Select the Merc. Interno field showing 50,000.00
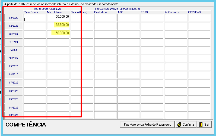The image size is (216, 136). pyautogui.click(x=58, y=18)
